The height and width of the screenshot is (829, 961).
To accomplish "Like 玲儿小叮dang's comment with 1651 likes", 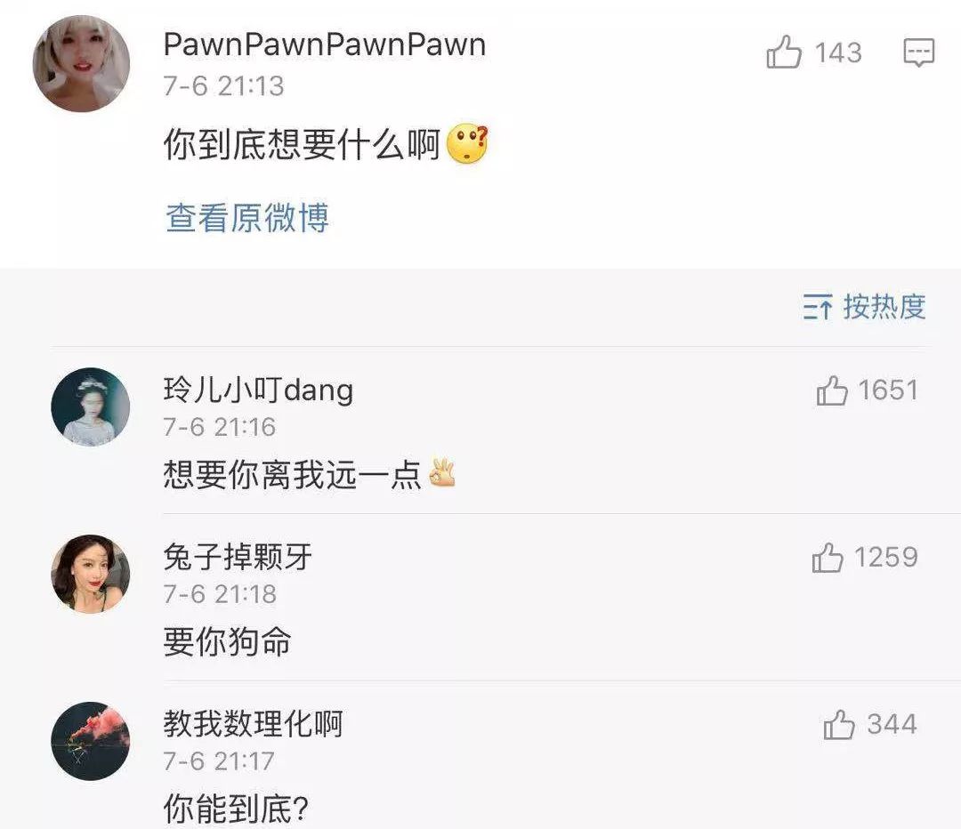I will (832, 390).
